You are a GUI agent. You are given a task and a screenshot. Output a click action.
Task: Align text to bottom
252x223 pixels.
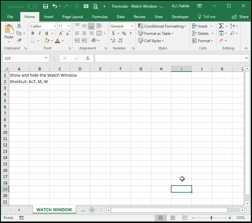point(91,26)
